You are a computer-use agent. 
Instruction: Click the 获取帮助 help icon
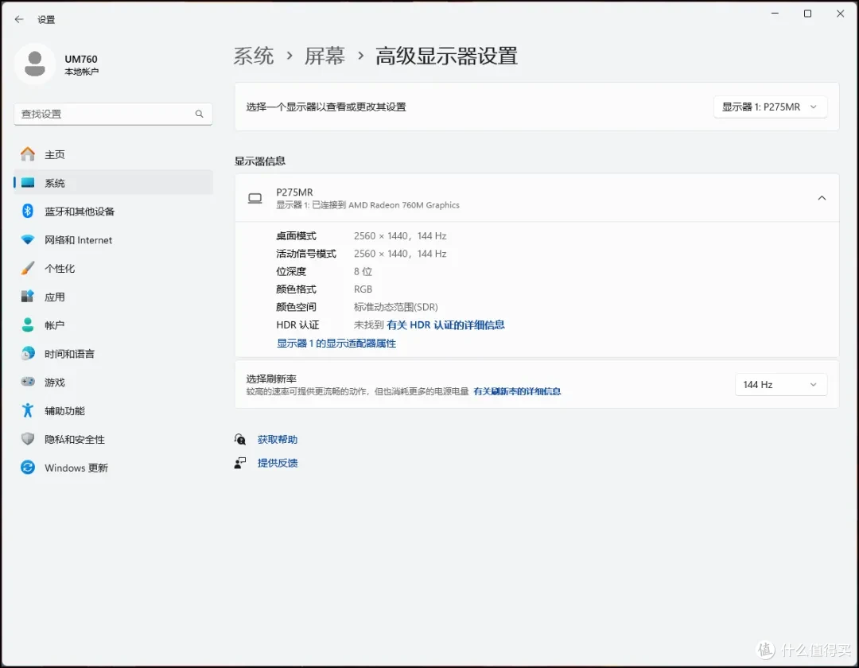click(240, 439)
